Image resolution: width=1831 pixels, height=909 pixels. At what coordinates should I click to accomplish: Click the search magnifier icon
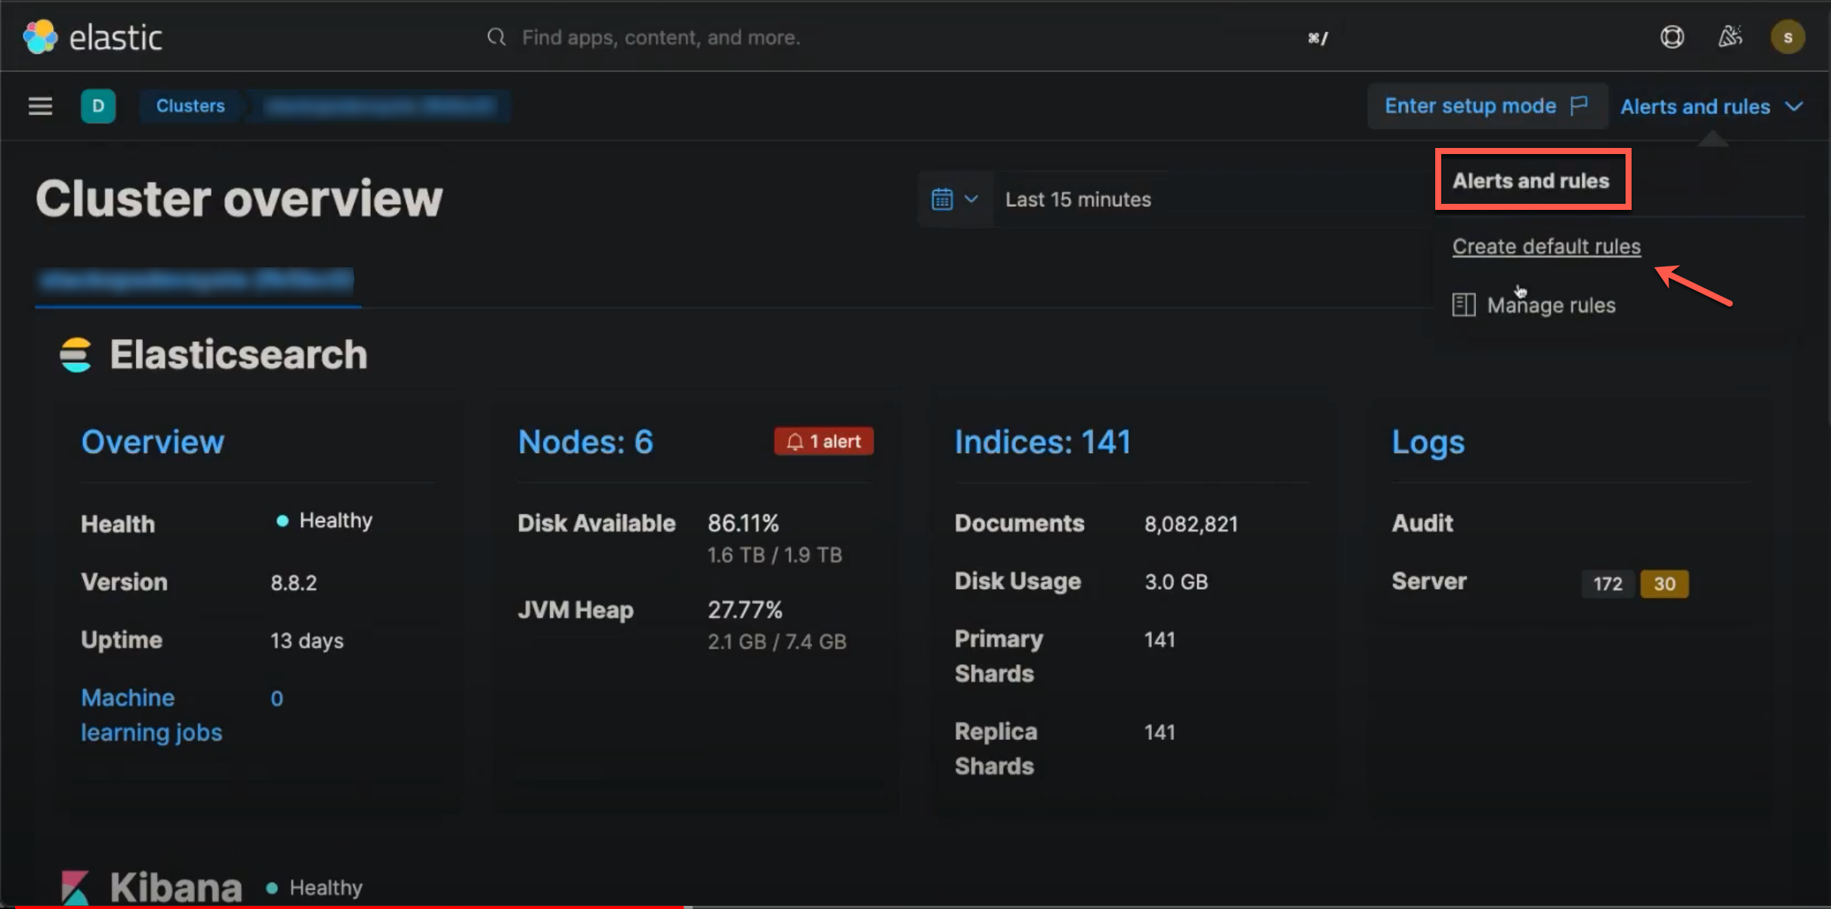496,36
